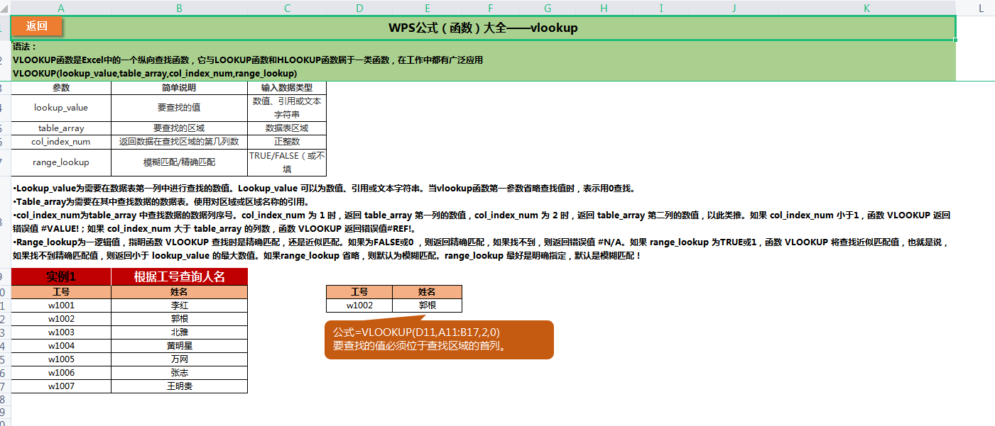The image size is (995, 426).
Task: Click column header L
Action: tap(982, 8)
